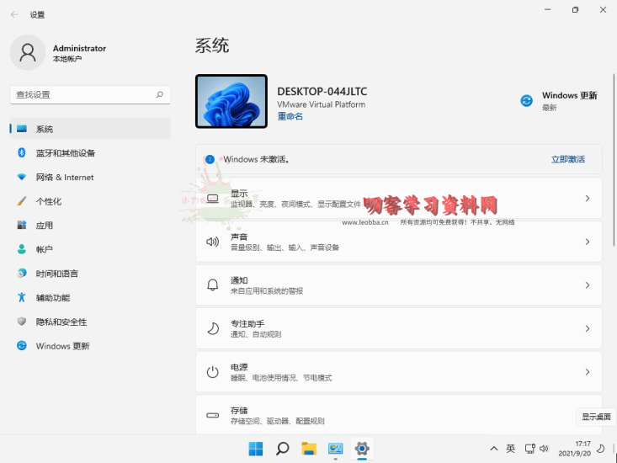Click the bell icon of the 通知 row

point(212,285)
